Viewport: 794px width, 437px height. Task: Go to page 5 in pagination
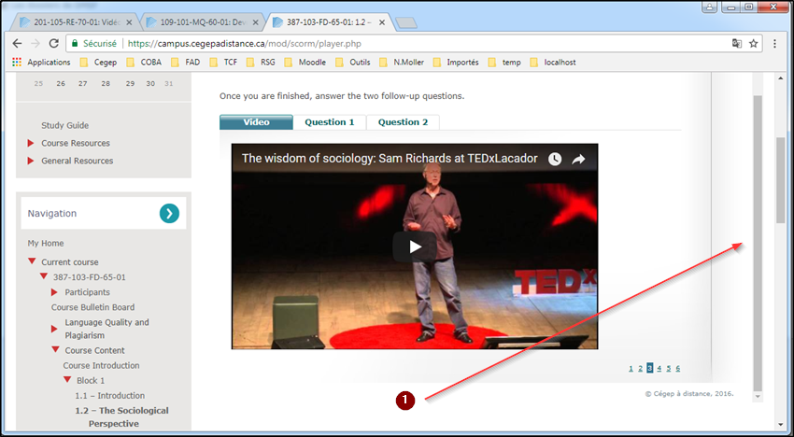668,368
